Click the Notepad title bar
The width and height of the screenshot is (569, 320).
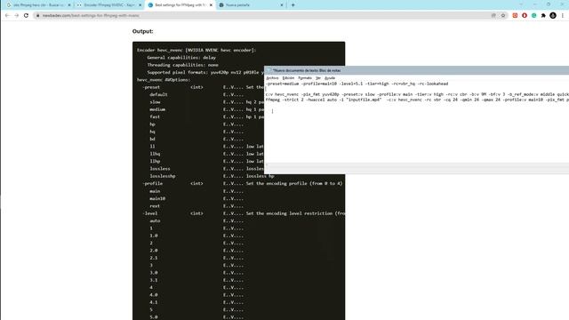417,70
